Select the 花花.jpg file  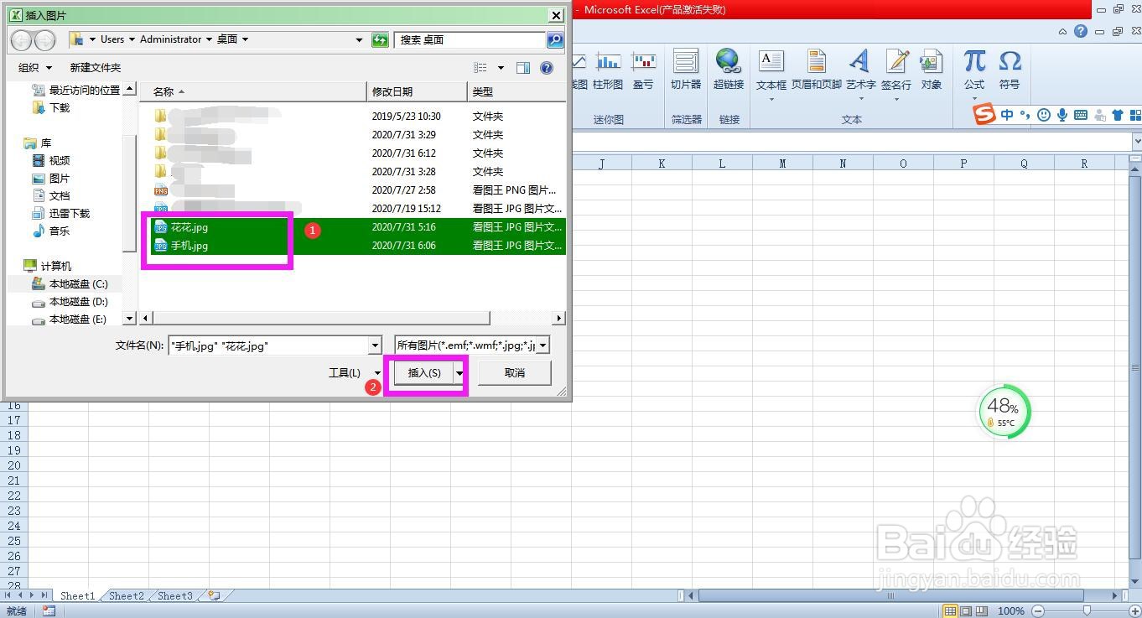(189, 227)
